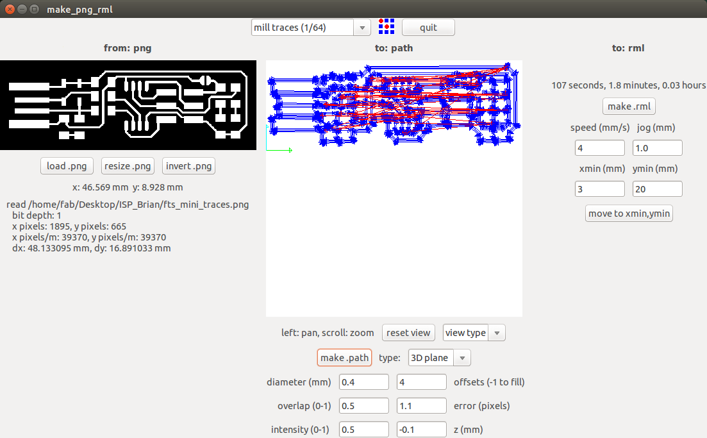Click the make .path button
707x438 pixels.
click(344, 358)
